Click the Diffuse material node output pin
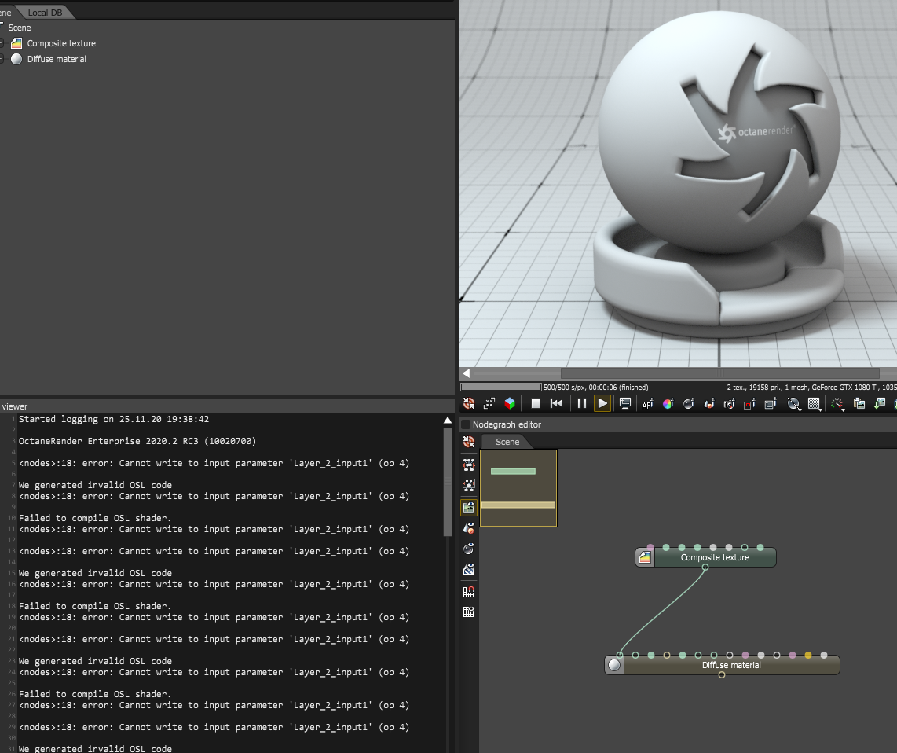The width and height of the screenshot is (897, 753). pos(722,674)
